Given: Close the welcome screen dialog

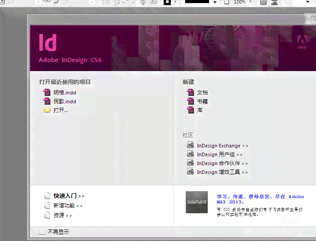Looking at the screenshot, I should pos(314,19).
